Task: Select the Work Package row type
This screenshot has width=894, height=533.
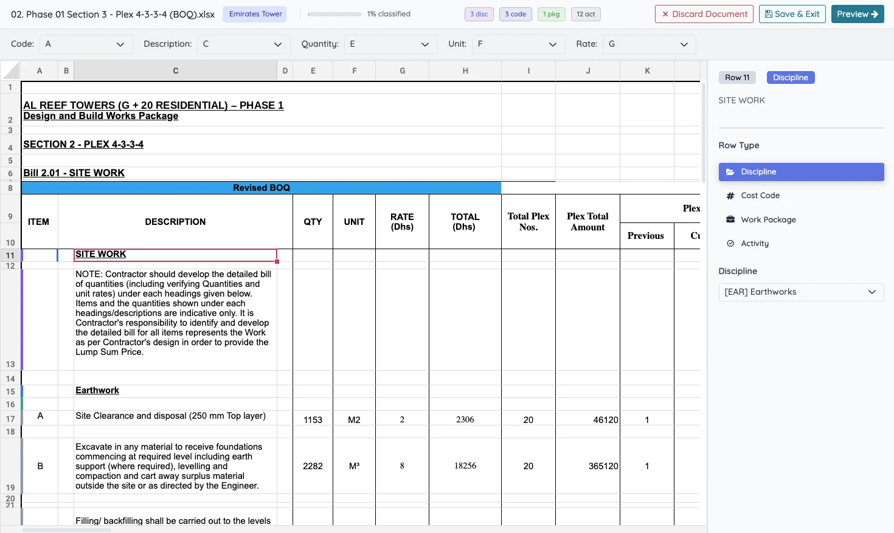Action: [x=801, y=220]
